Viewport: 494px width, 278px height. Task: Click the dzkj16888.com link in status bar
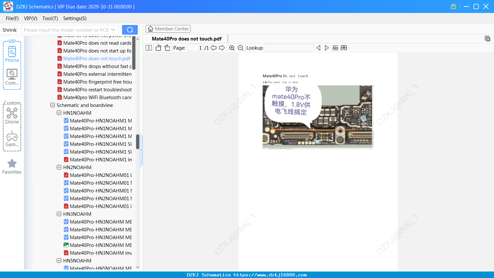(270, 275)
